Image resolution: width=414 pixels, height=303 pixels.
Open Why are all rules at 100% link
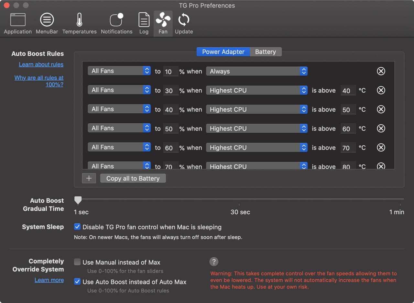[x=39, y=81]
